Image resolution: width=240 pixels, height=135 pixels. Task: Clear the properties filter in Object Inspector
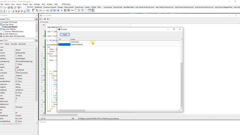click(x=36, y=40)
